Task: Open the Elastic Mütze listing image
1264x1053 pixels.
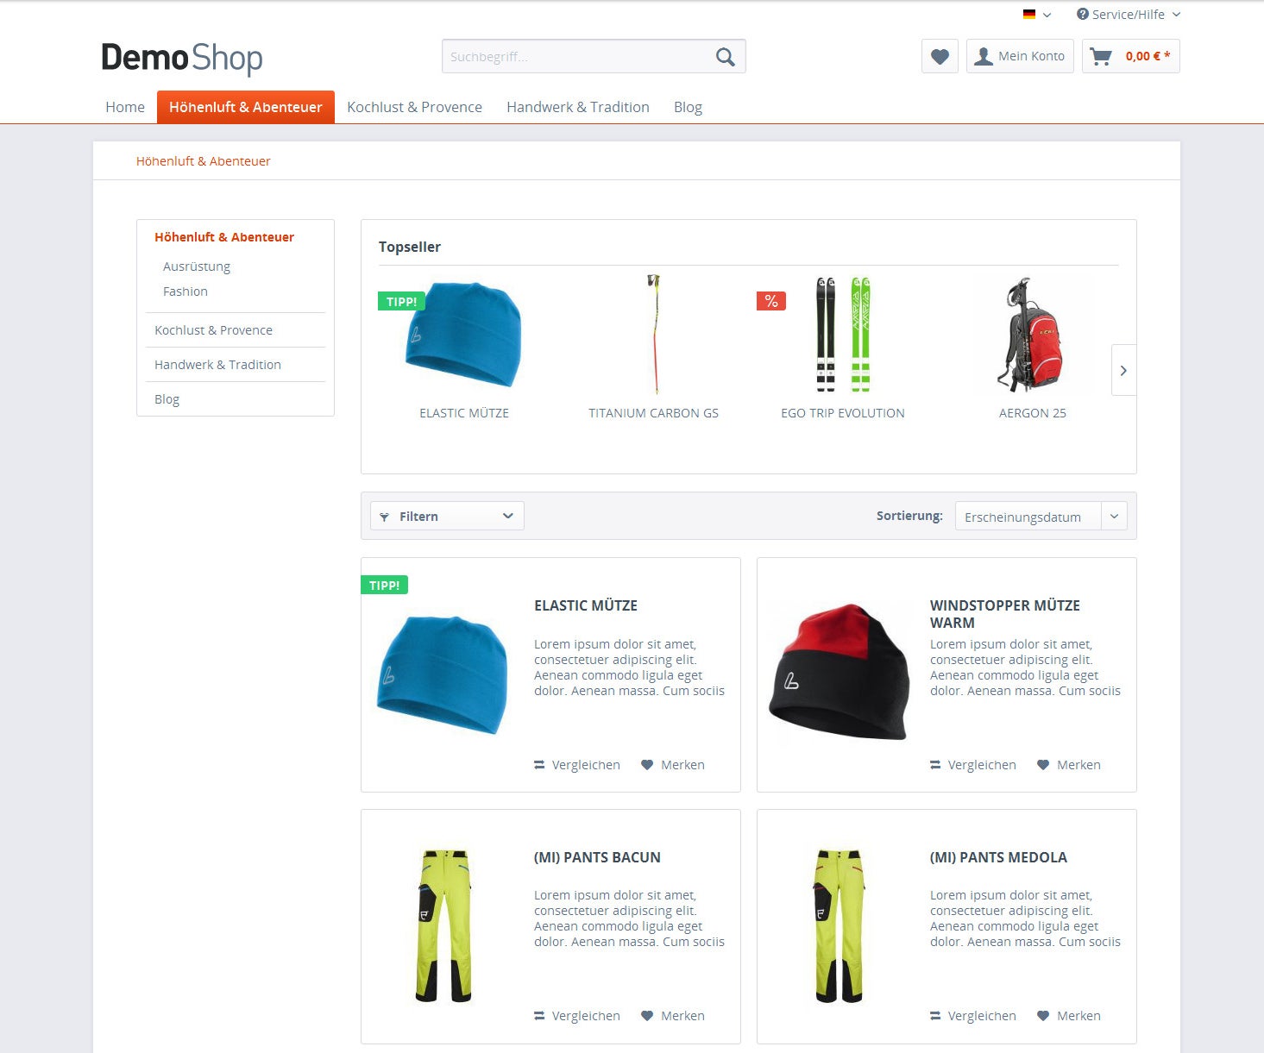Action: tap(443, 674)
